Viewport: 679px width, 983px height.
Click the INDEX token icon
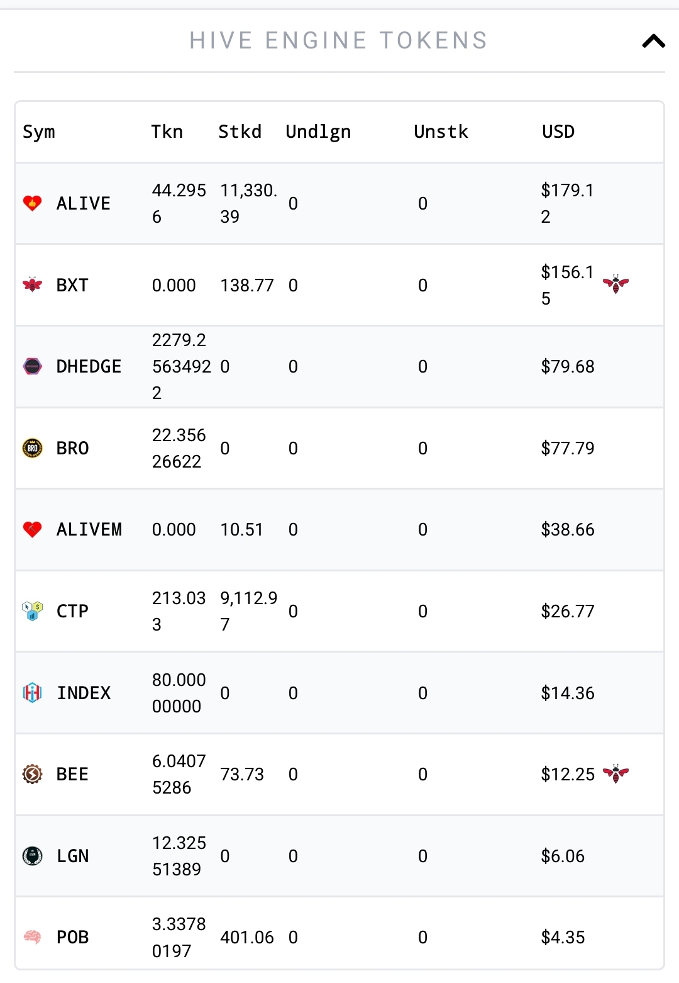tap(32, 693)
